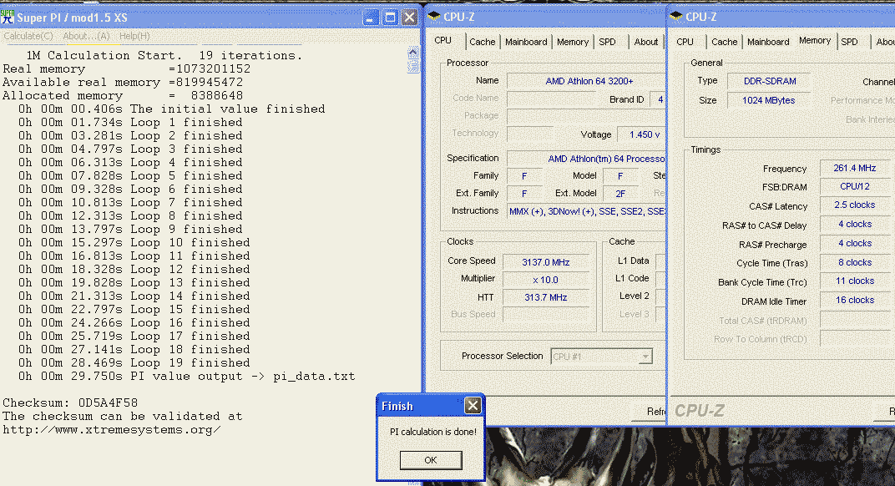
Task: Switch to SPD tab in first CPU-Z
Action: coord(607,42)
